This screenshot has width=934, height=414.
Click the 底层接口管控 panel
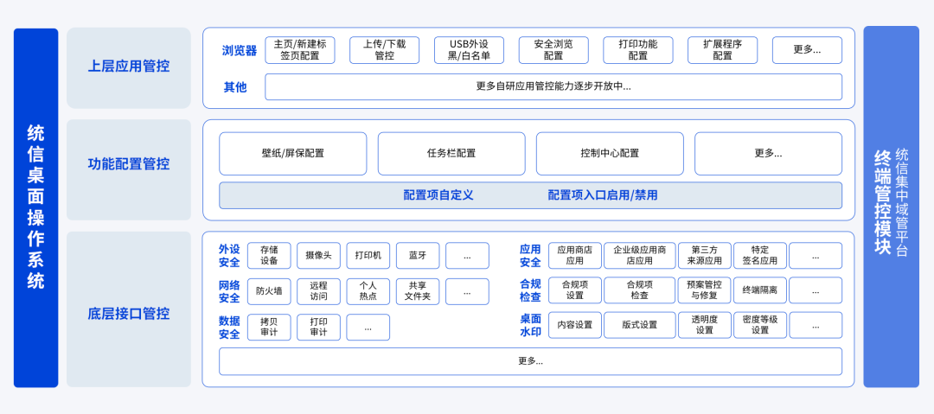coord(129,309)
